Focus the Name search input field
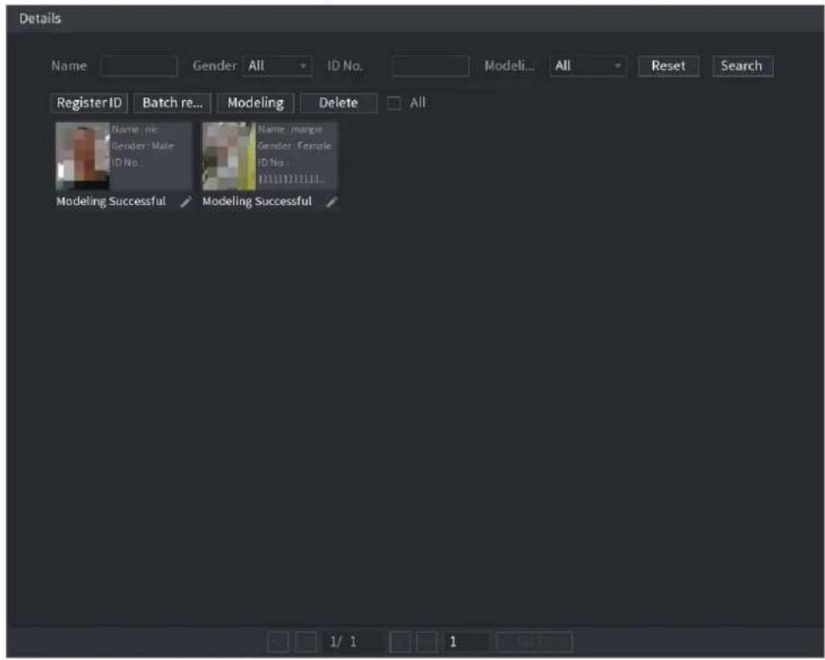Image resolution: width=825 pixels, height=660 pixels. (x=139, y=66)
